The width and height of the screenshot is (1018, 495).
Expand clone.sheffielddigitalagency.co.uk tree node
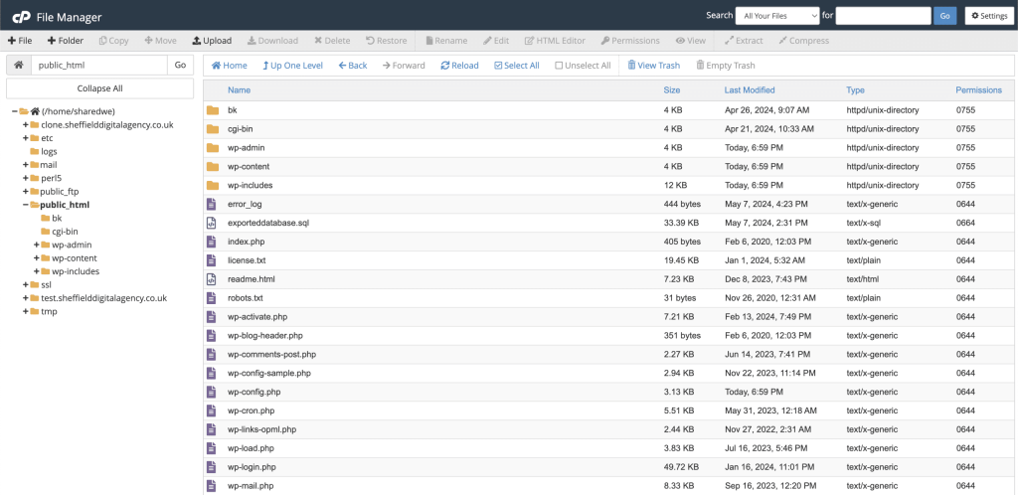pos(25,124)
